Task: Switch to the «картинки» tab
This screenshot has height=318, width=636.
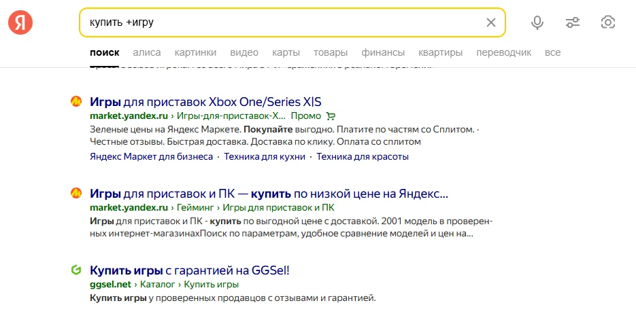Action: pos(195,52)
